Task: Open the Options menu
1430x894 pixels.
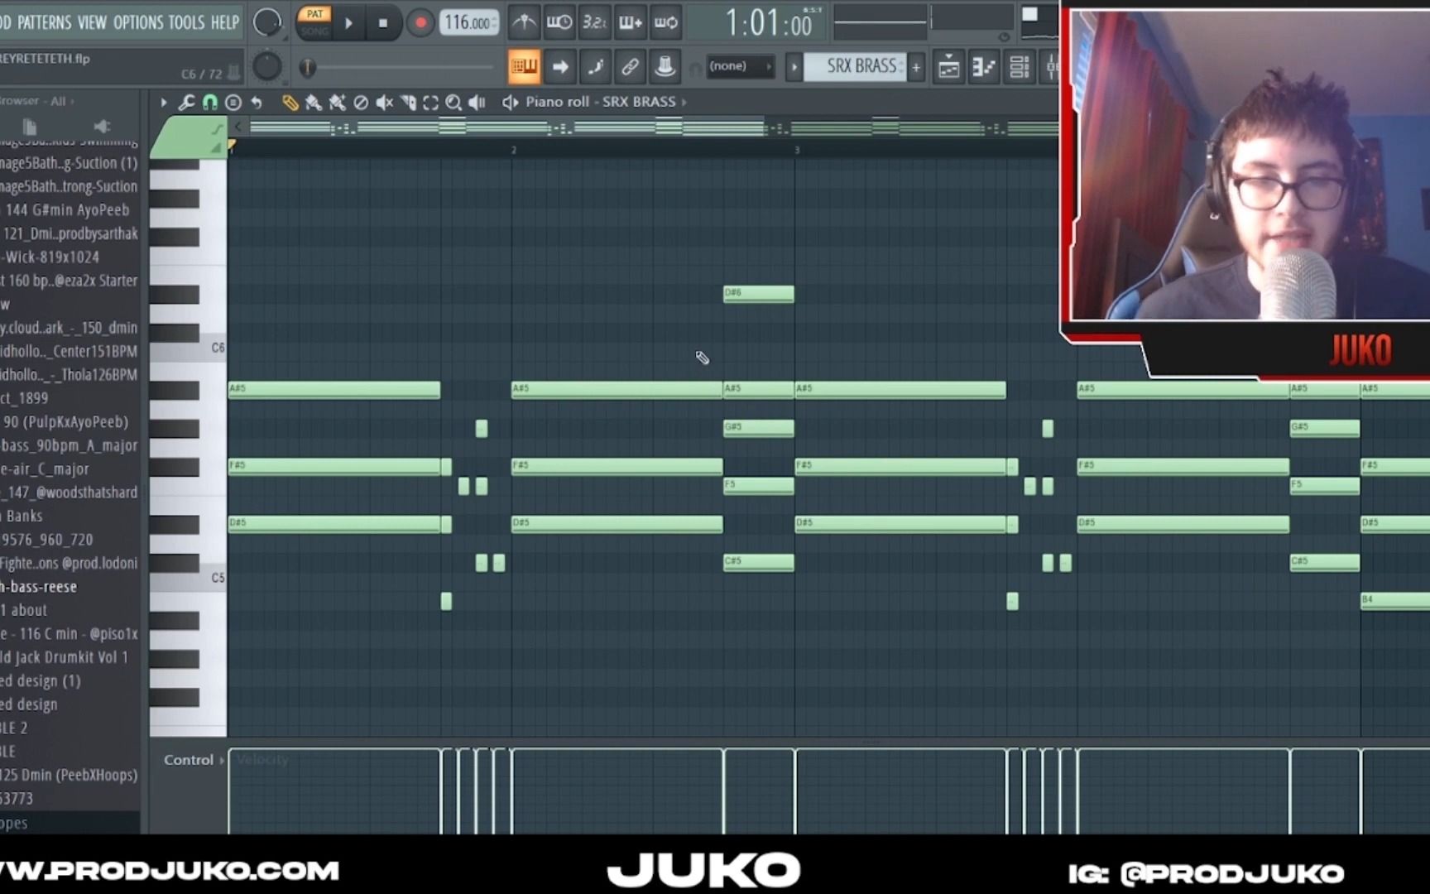Action: tap(137, 22)
